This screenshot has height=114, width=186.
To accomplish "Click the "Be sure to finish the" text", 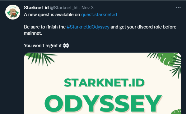I will [45, 27].
